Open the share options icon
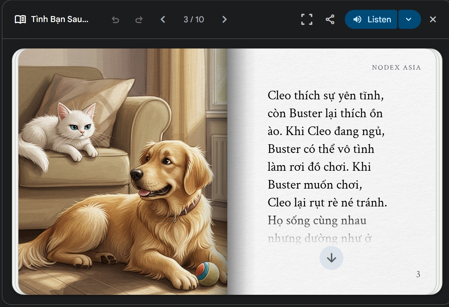 tap(330, 19)
